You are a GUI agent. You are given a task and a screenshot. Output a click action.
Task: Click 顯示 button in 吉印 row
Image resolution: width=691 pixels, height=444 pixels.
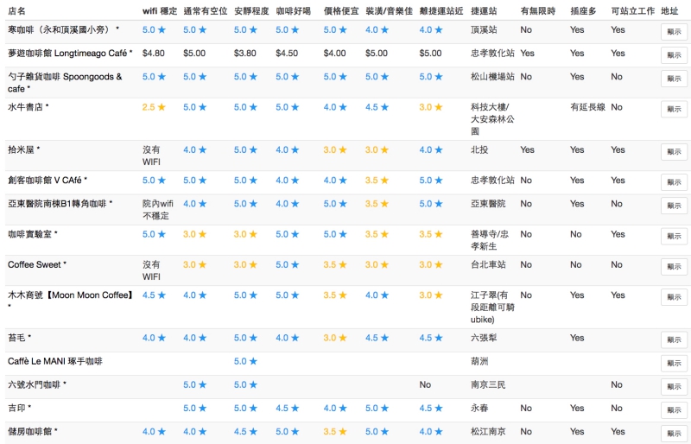click(x=674, y=409)
